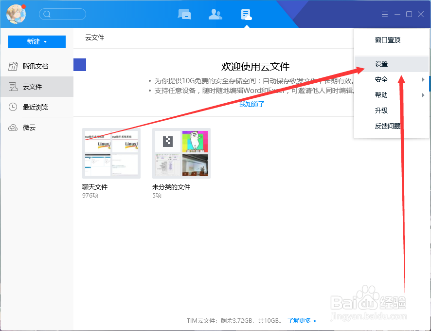Expand the arrow next to 安全
This screenshot has width=431, height=331.
click(423, 80)
